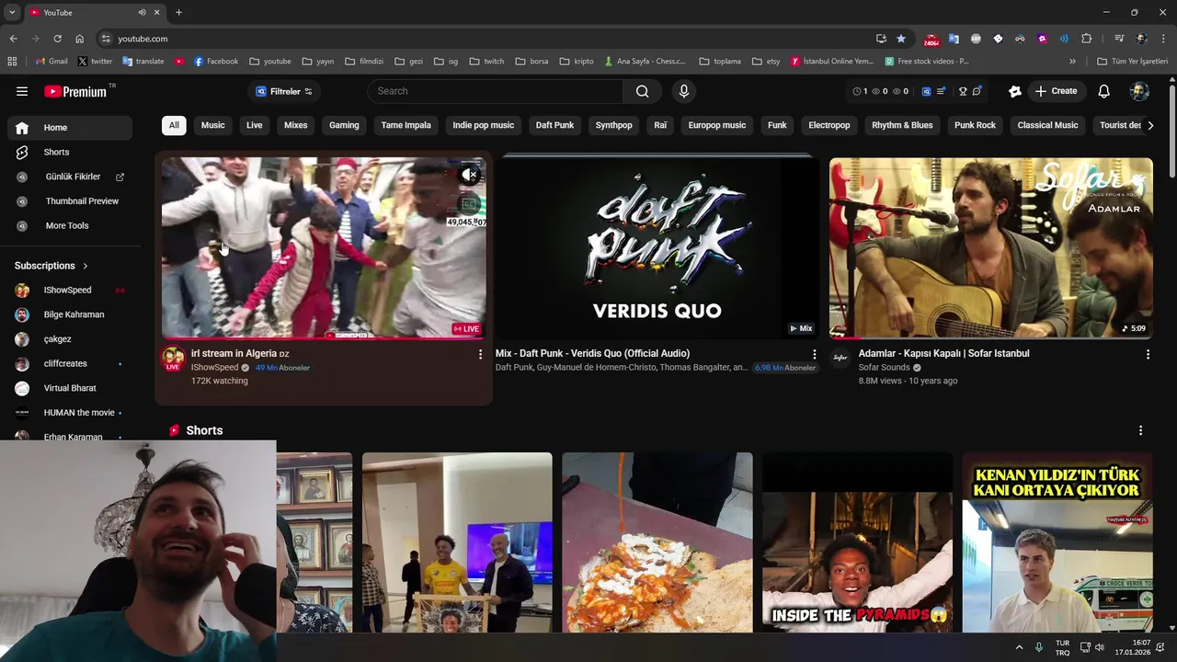Viewport: 1177px width, 662px height.
Task: Open taskbar clock and date
Action: (1133, 647)
